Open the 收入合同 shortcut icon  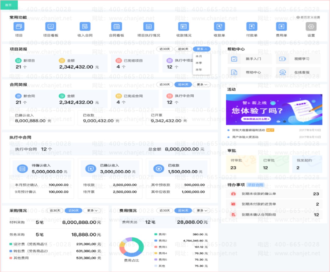coord(85,27)
